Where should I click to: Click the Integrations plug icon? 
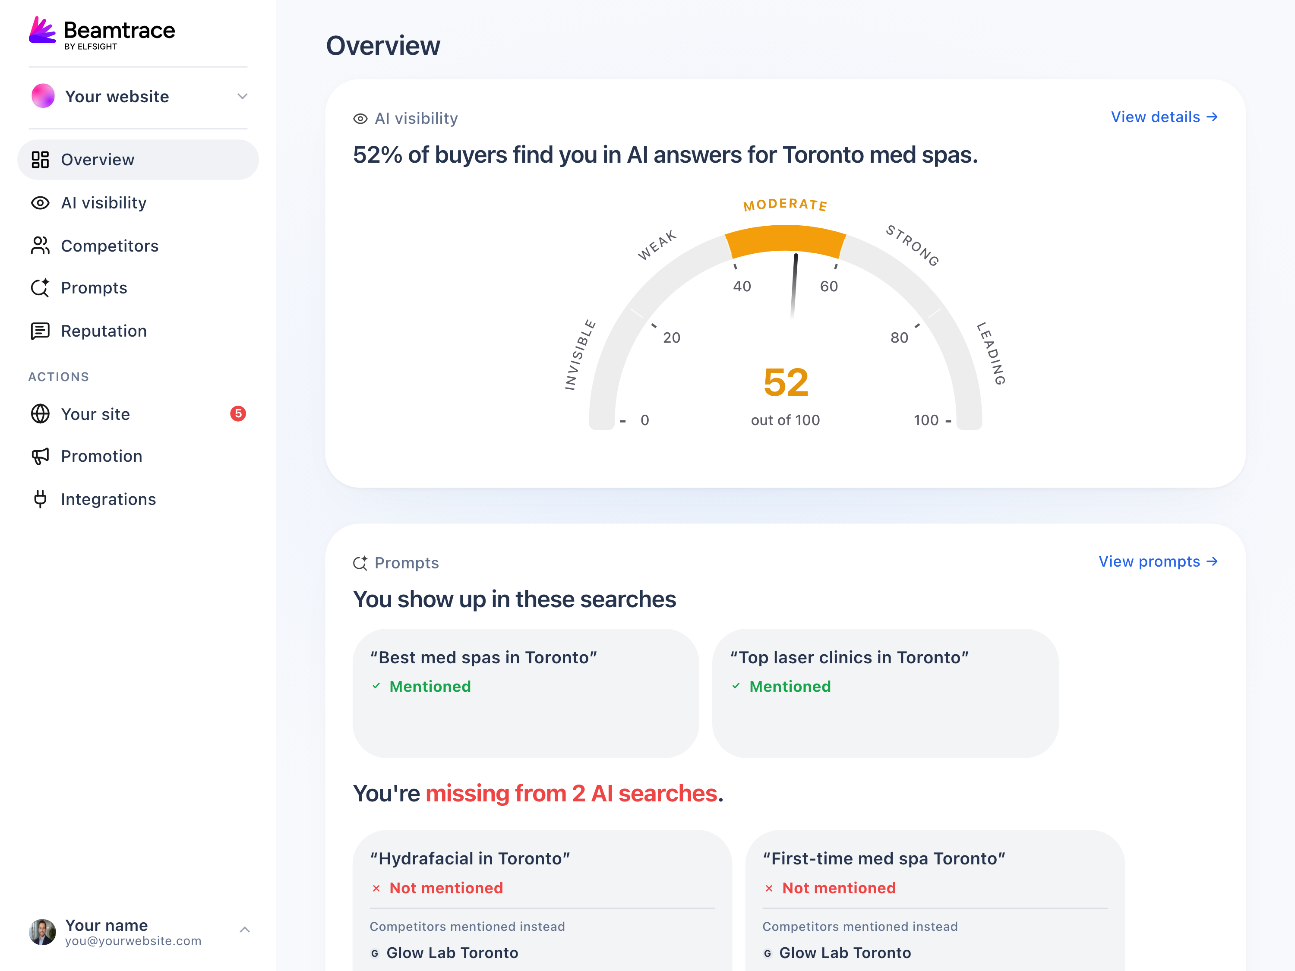pyautogui.click(x=40, y=499)
